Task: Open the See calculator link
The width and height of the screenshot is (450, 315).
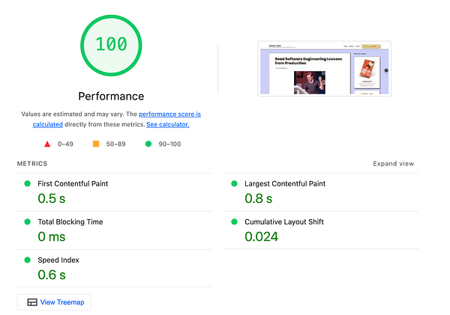Action: [x=168, y=124]
